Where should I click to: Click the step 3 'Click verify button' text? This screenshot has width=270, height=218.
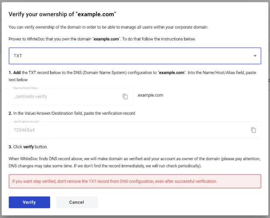pos(28,147)
